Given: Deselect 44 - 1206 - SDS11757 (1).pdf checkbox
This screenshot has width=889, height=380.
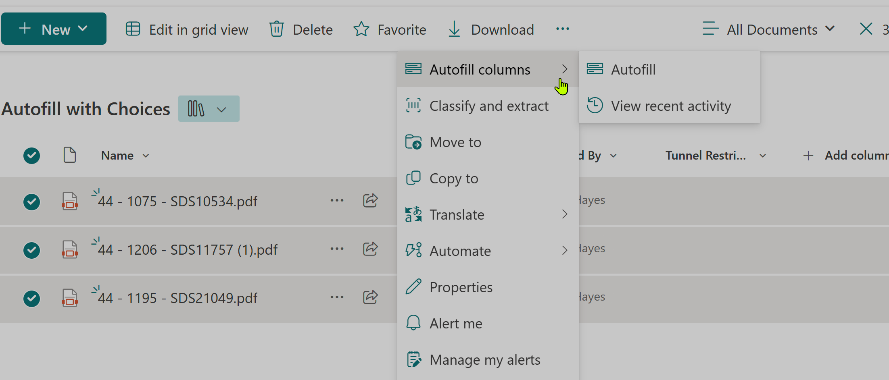Looking at the screenshot, I should (x=31, y=250).
